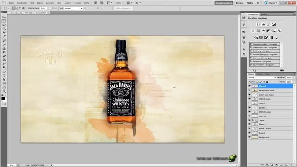The width and height of the screenshot is (297, 167).
Task: Add Brightness/Contrast adjustment icon
Action: 258,24
